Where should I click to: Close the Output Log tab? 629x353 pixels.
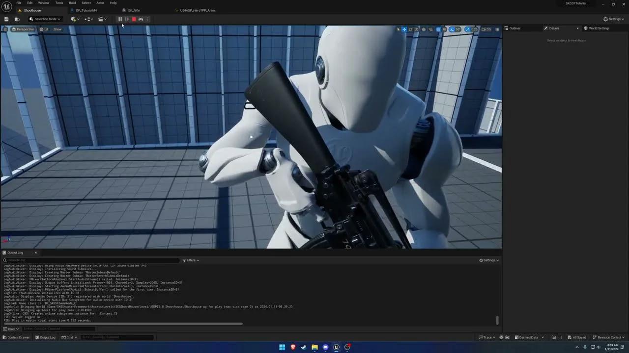click(35, 252)
